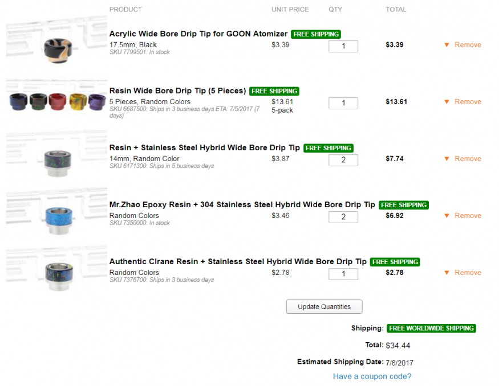Click the Free Shipping badge on Clrane drip tip

395,262
